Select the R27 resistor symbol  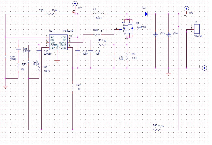[72, 87]
